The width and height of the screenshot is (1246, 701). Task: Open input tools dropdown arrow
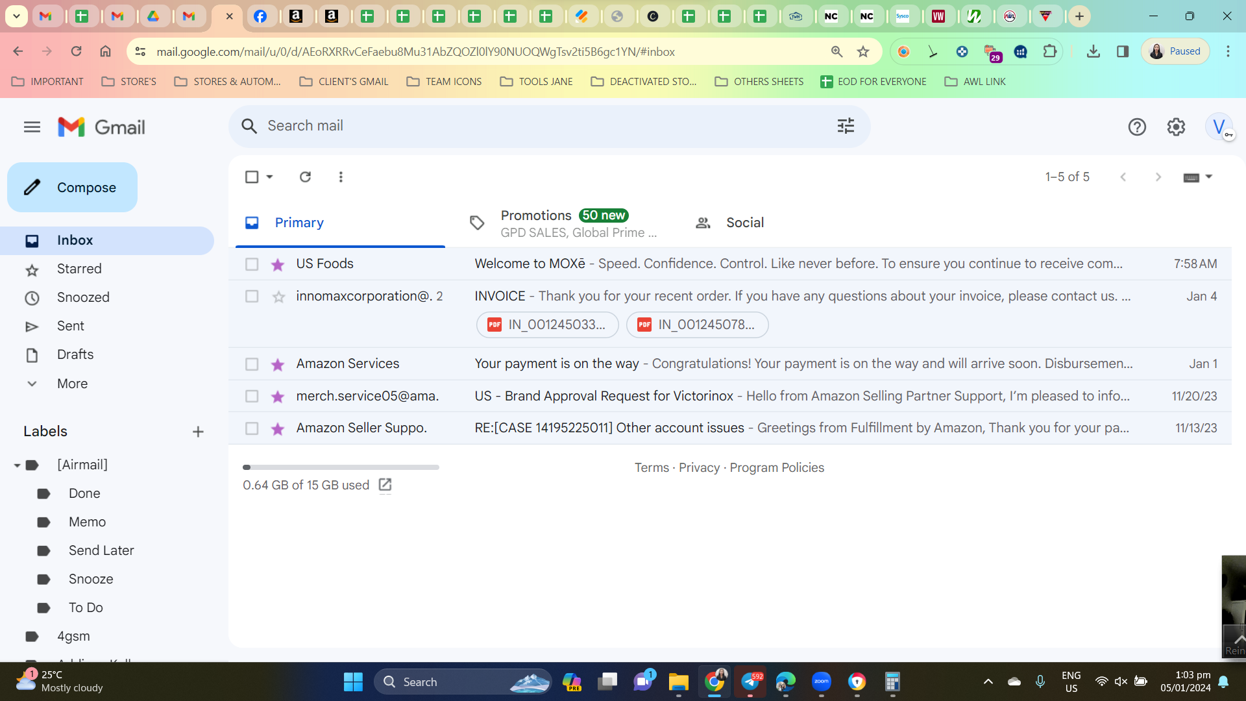[1208, 177]
